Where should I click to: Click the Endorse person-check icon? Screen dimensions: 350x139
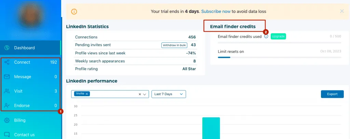(x=7, y=105)
